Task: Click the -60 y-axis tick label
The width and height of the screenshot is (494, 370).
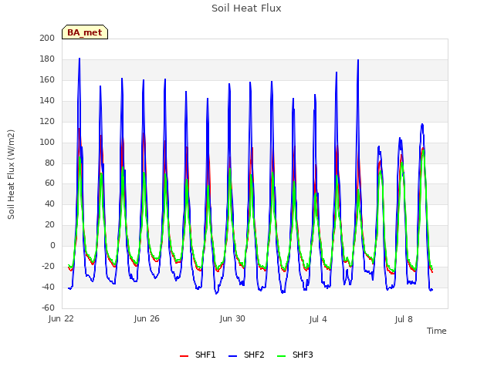Action: 48,308
